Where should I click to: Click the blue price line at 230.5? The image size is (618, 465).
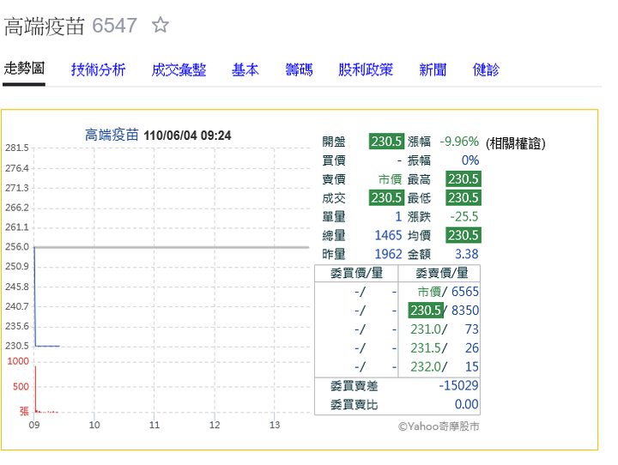[x=48, y=346]
